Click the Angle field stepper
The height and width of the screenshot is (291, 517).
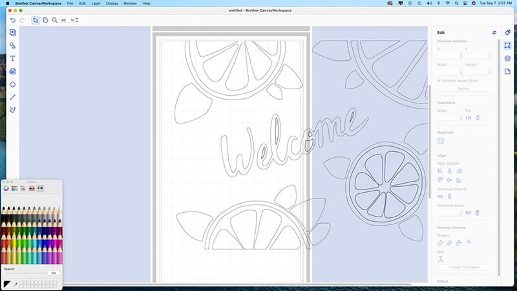point(461,118)
